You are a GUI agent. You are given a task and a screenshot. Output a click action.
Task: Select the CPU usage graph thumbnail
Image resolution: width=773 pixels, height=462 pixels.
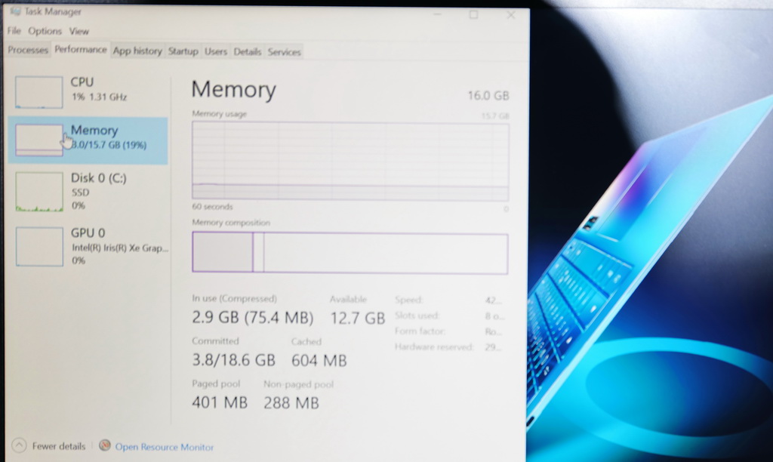point(39,91)
